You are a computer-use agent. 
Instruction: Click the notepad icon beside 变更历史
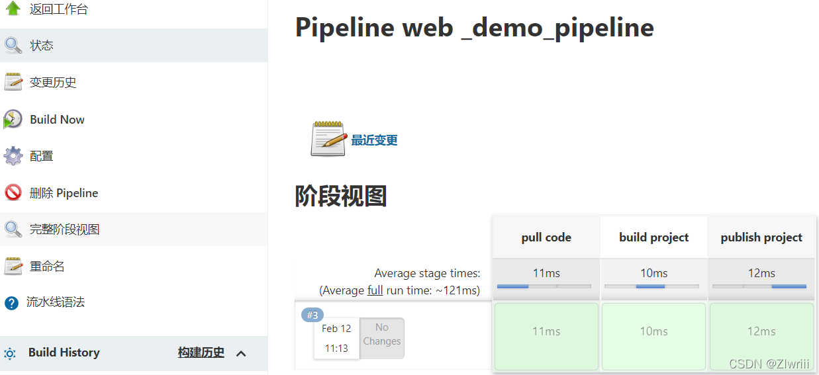tap(13, 83)
